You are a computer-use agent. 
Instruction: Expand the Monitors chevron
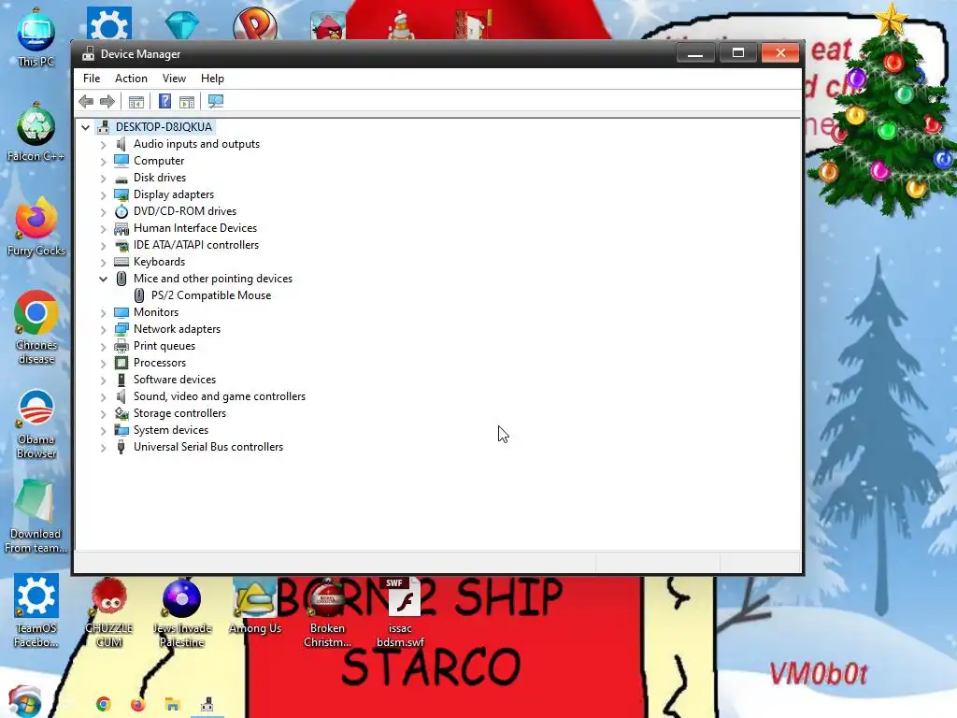pyautogui.click(x=103, y=312)
